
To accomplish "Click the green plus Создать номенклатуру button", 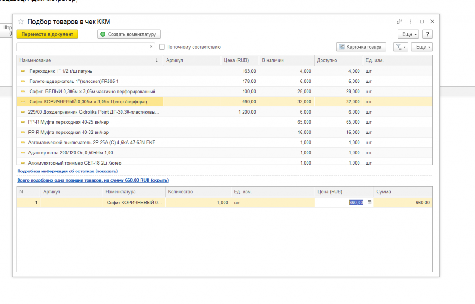I will 129,34.
